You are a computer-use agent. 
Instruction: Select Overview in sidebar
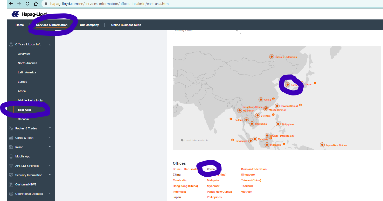(x=24, y=54)
